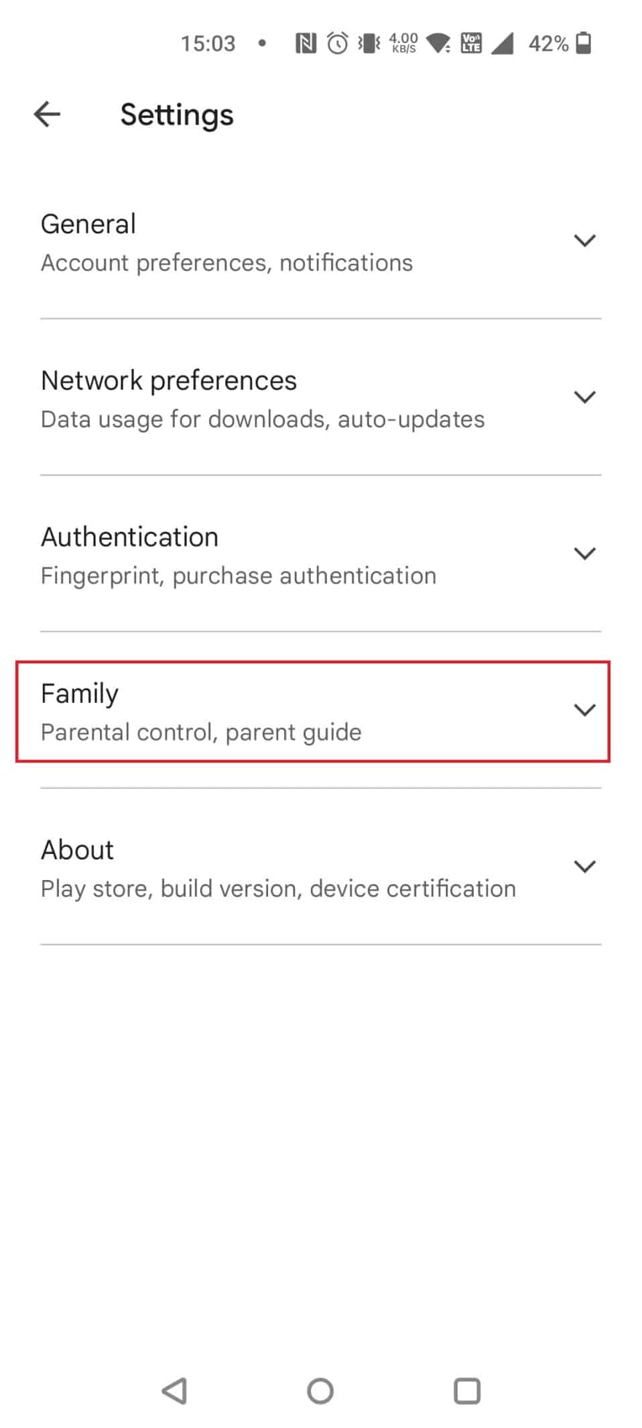Tap the Wi-Fi signal status icon
The width and height of the screenshot is (642, 1428).
pos(439,44)
